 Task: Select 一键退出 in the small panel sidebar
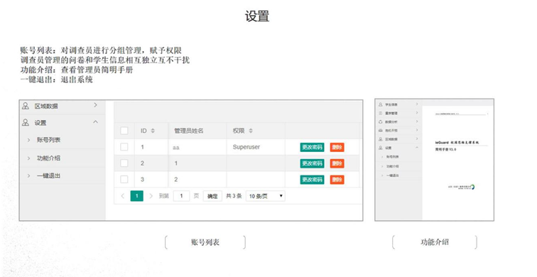coord(392,175)
